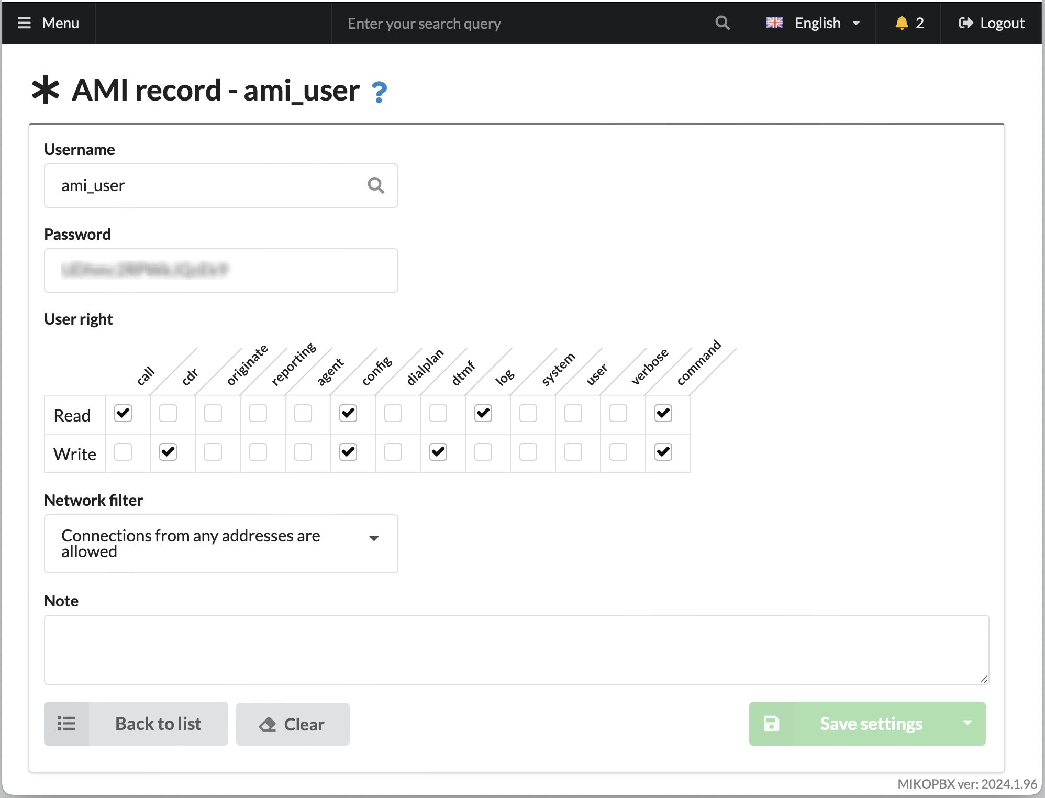
Task: Click the blue help question mark icon
Action: pyautogui.click(x=379, y=93)
